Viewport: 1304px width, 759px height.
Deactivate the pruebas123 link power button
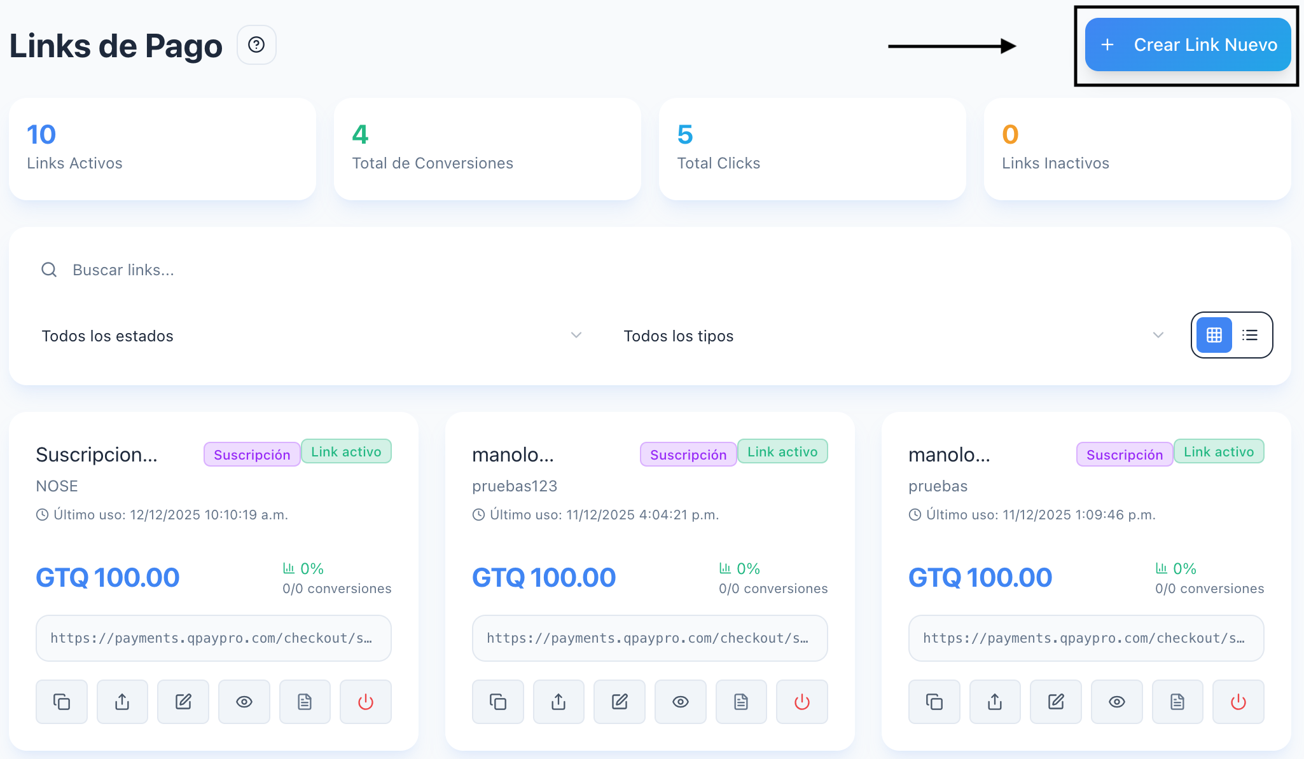click(x=801, y=702)
